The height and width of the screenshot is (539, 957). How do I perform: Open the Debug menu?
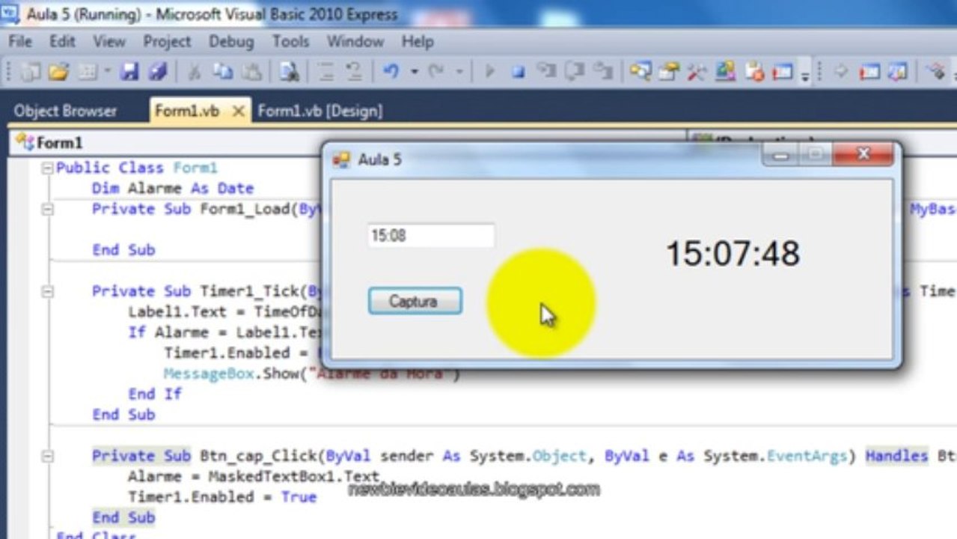[231, 41]
